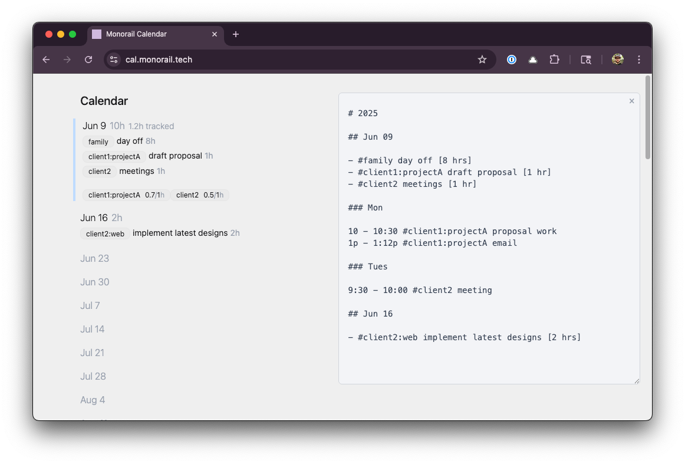Image resolution: width=685 pixels, height=464 pixels.
Task: Click the 'meetings' task text
Action: 137,171
